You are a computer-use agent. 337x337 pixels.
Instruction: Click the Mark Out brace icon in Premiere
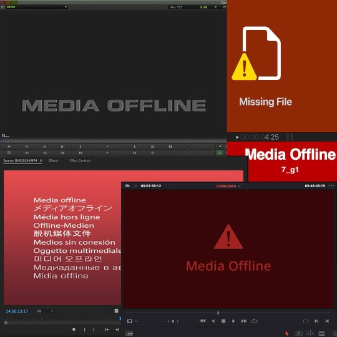[94, 330]
